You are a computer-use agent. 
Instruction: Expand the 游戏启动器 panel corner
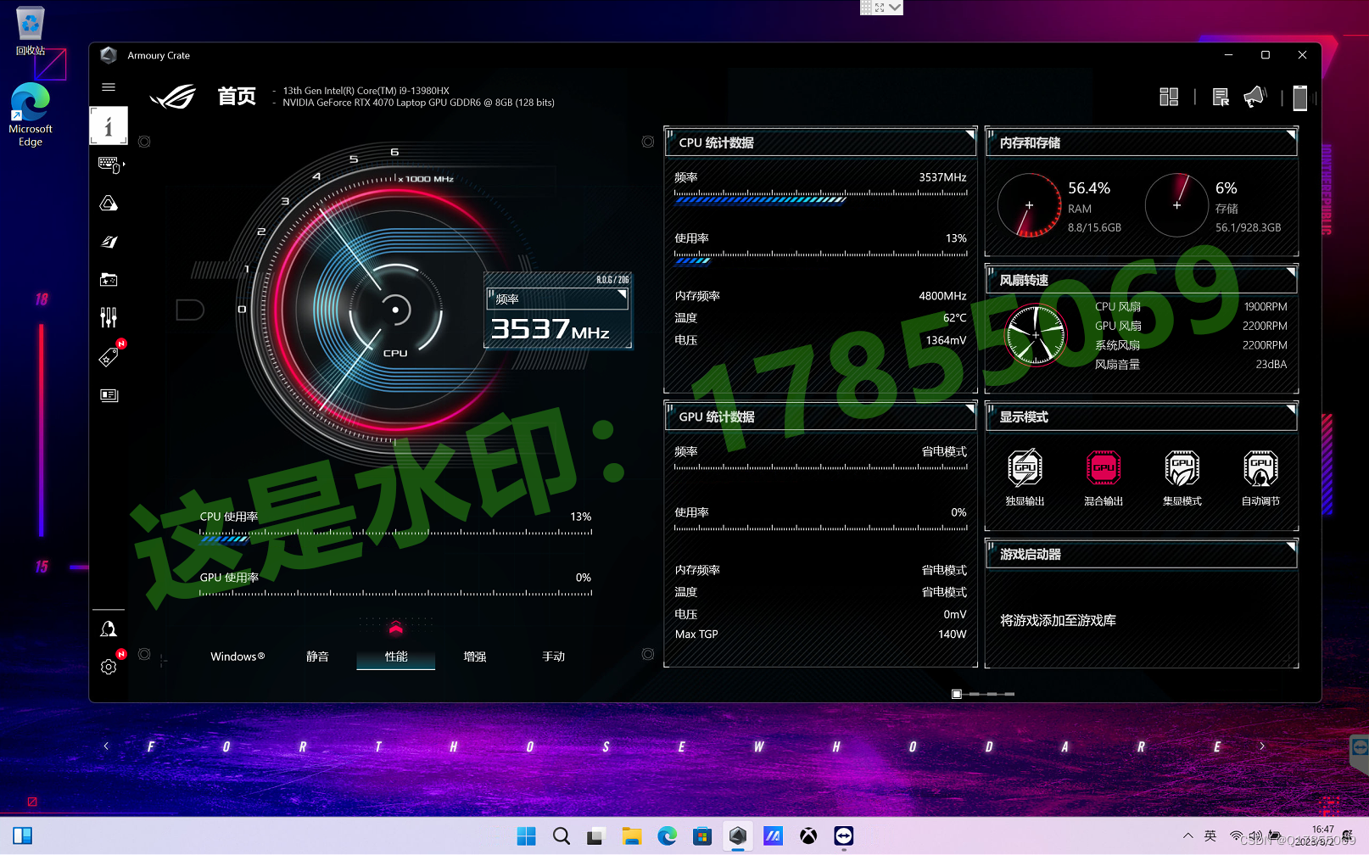pyautogui.click(x=1291, y=546)
